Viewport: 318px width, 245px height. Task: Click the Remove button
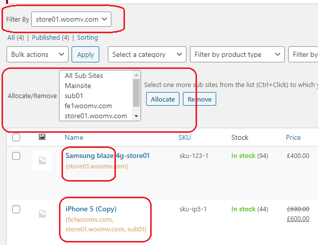tap(200, 99)
